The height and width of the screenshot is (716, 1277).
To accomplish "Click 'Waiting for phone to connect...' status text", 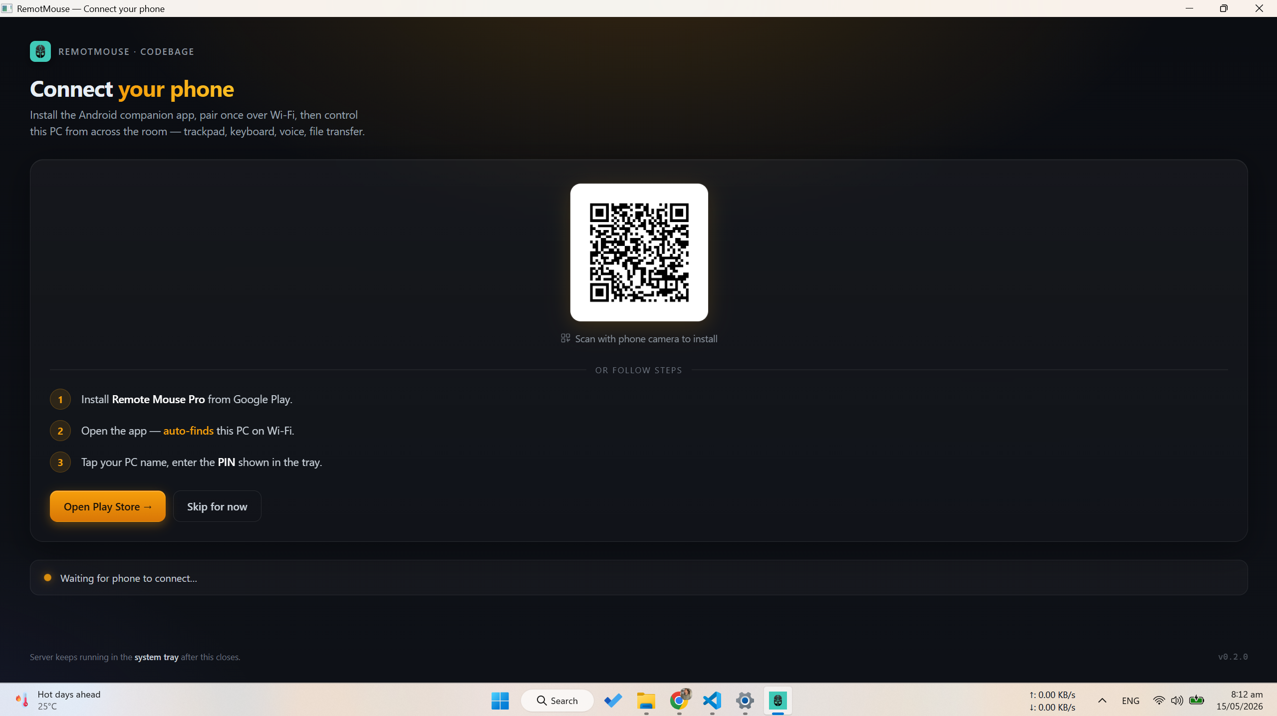I will click(x=129, y=578).
